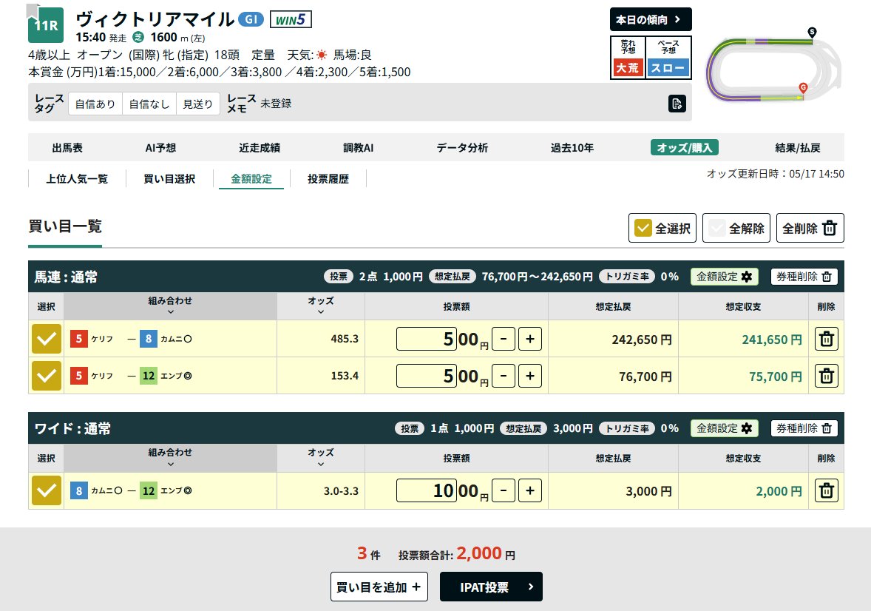Open 金額設定 gear for 馬連
The width and height of the screenshot is (871, 611).
pos(724,277)
